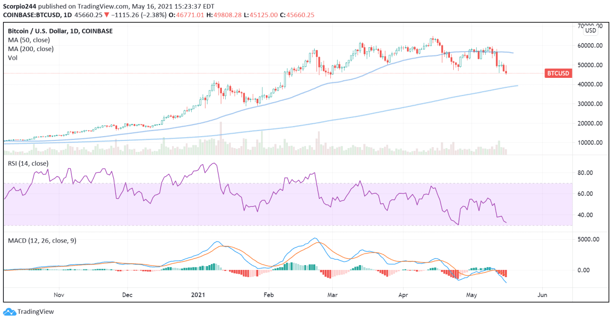Viewport: 612px width, 321px height.
Task: Click the TradingView logo icon at bottom
Action: point(10,311)
